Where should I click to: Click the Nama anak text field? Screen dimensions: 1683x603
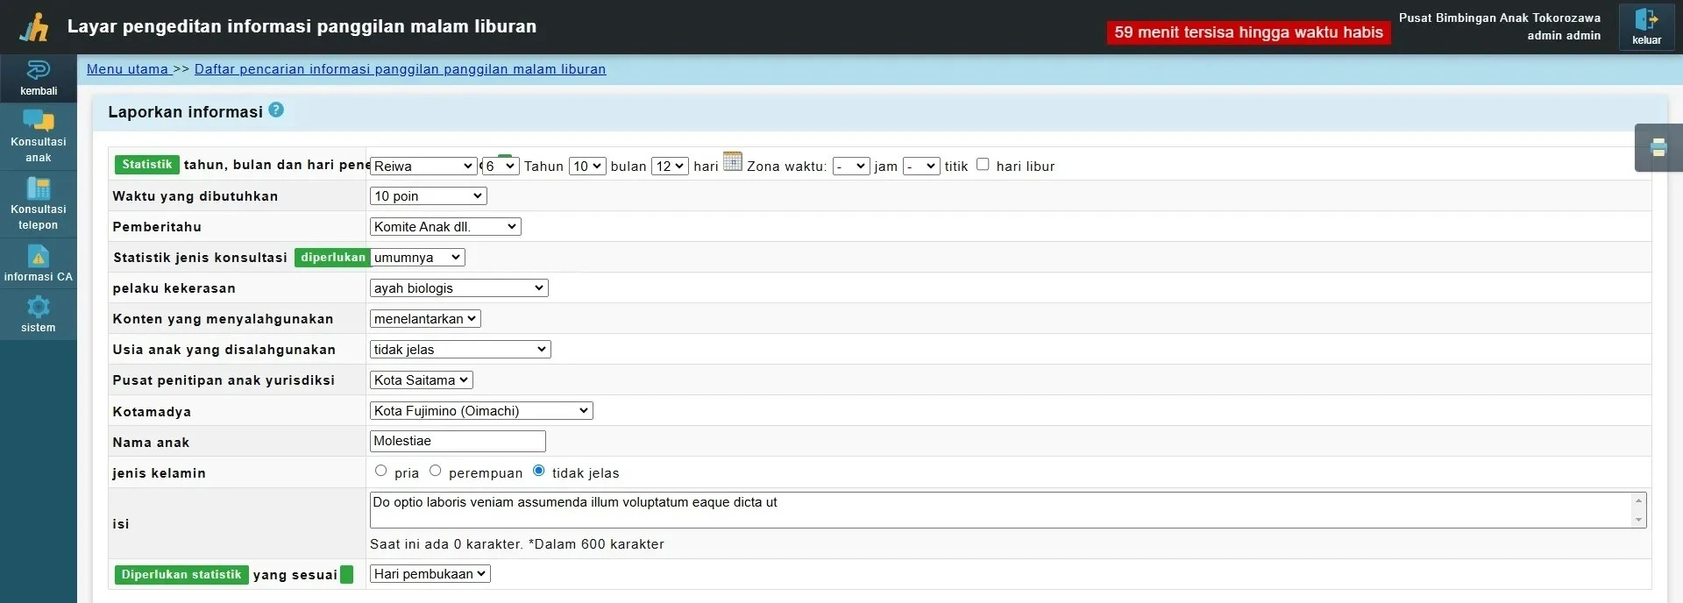[x=458, y=442]
